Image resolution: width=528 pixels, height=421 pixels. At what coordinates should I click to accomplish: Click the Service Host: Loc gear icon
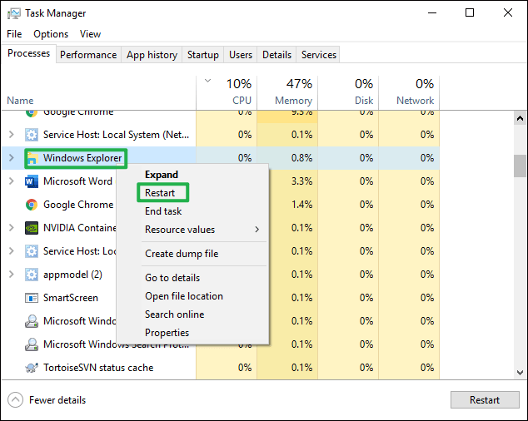[x=32, y=251]
